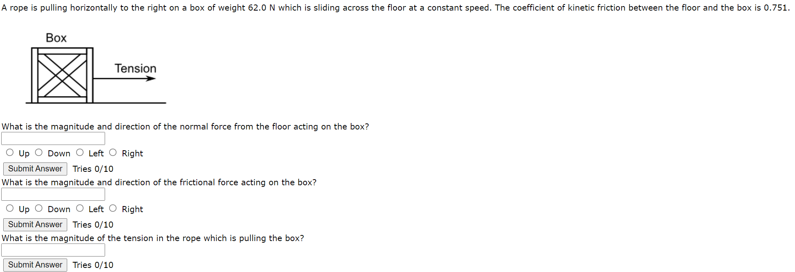Click the tension magnitude input box

pos(53,250)
